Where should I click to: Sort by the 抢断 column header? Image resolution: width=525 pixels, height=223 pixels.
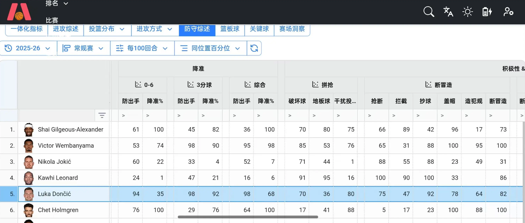click(x=377, y=101)
